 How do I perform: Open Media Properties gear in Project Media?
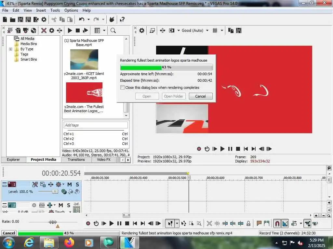[52, 30]
